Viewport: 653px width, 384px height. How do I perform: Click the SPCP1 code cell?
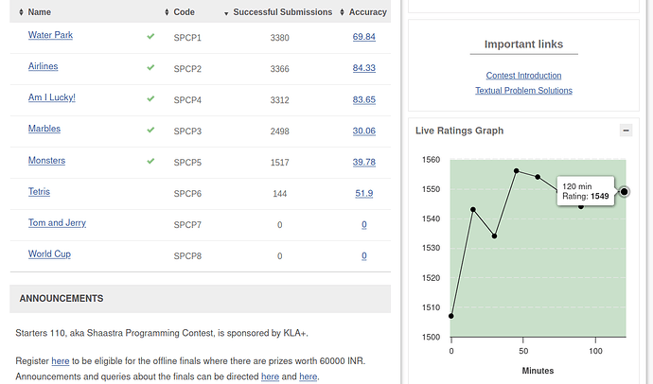[x=187, y=38]
